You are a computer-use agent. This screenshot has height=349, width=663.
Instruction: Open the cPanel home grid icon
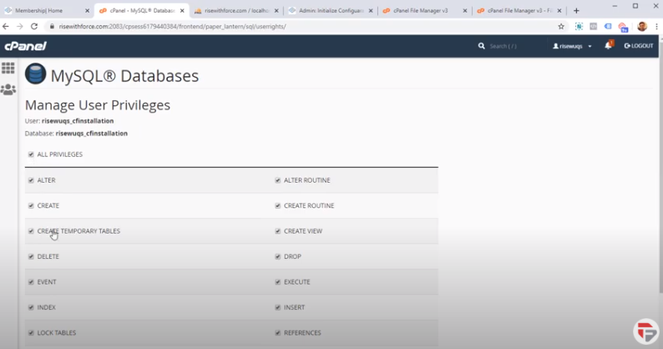[8, 68]
